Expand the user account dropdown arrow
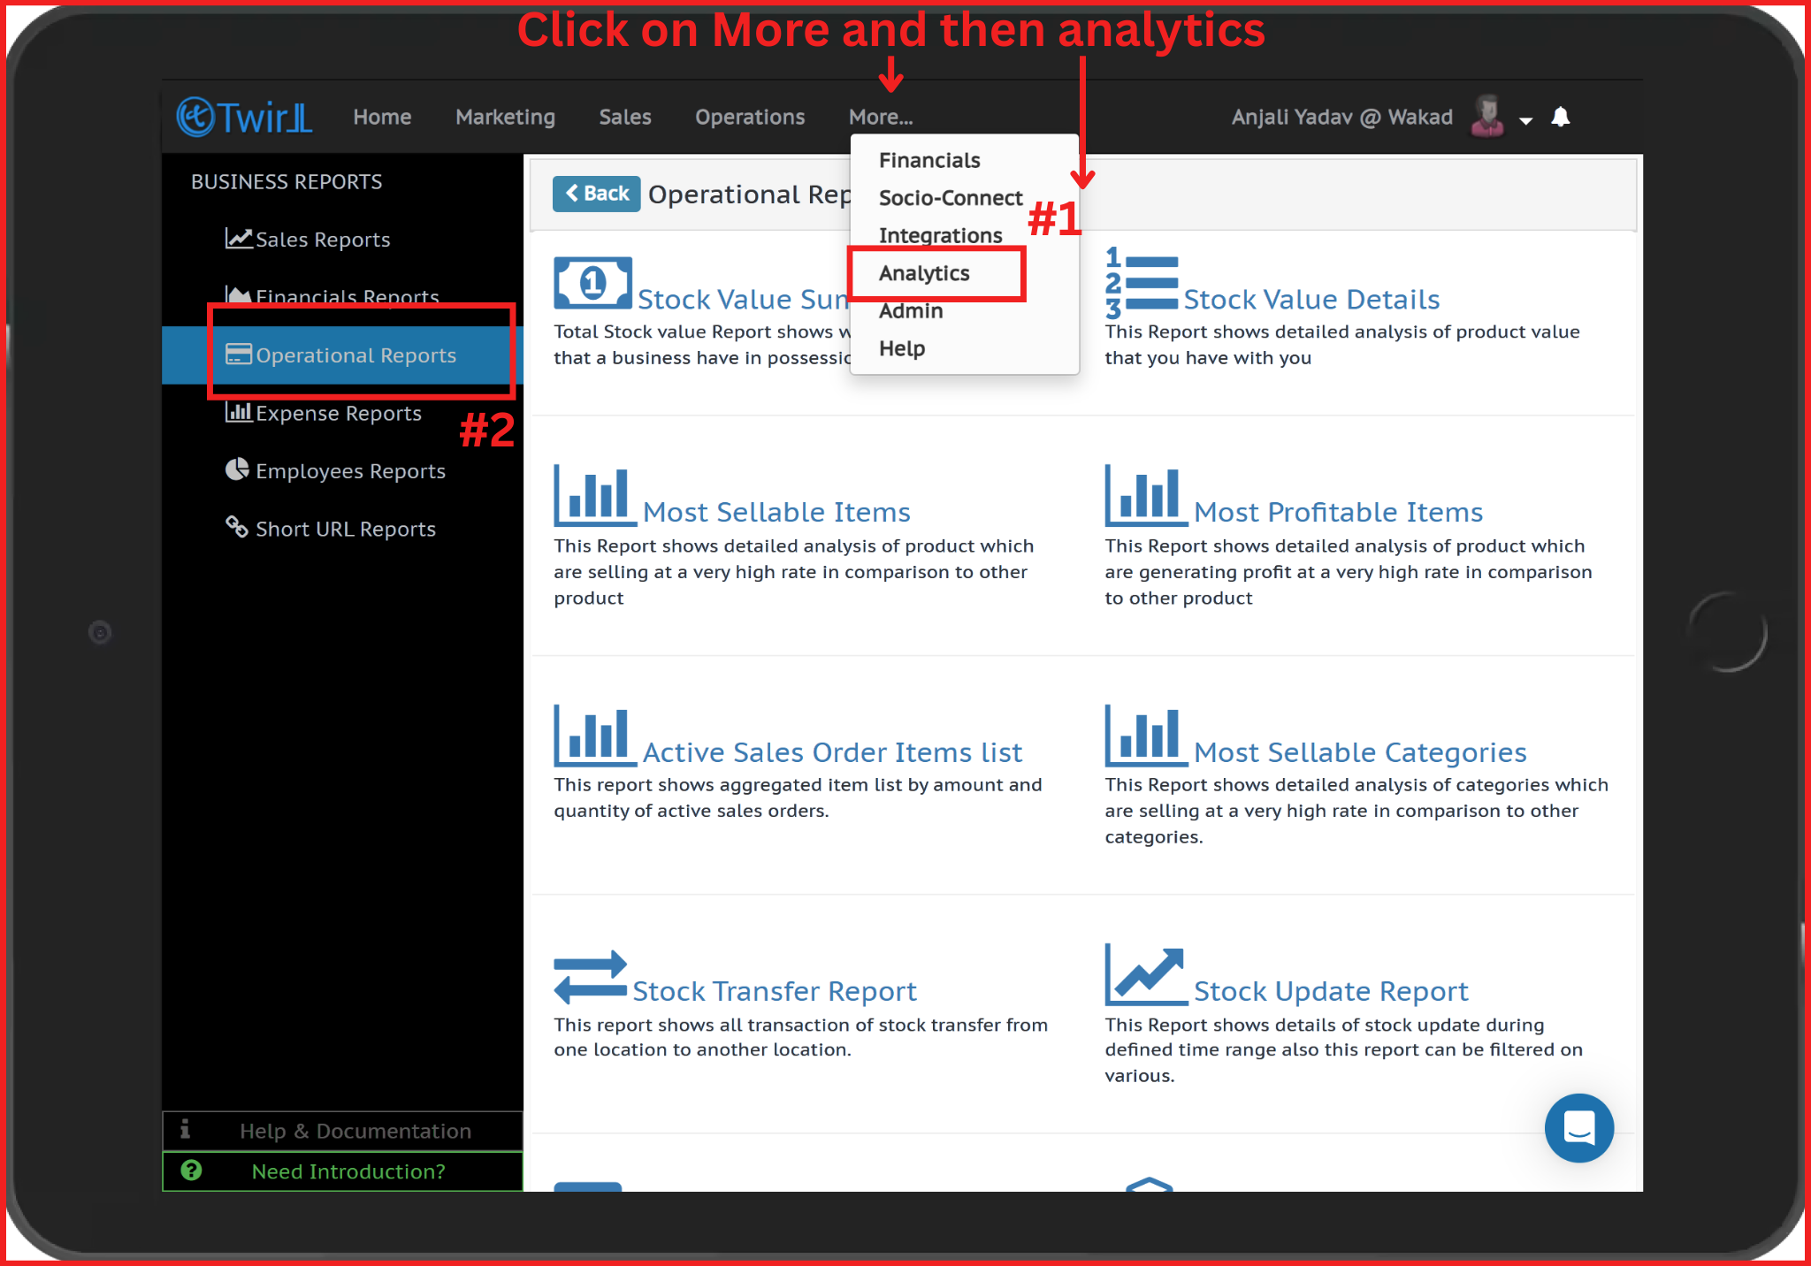The width and height of the screenshot is (1811, 1266). click(x=1525, y=120)
